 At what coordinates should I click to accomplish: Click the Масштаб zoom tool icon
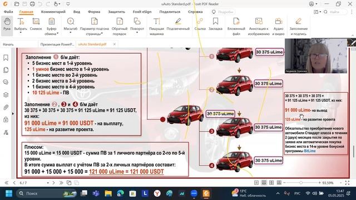[71, 22]
